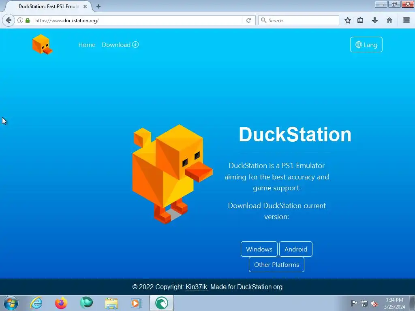
Task: Open Action Center flag tray icon
Action: [354, 303]
